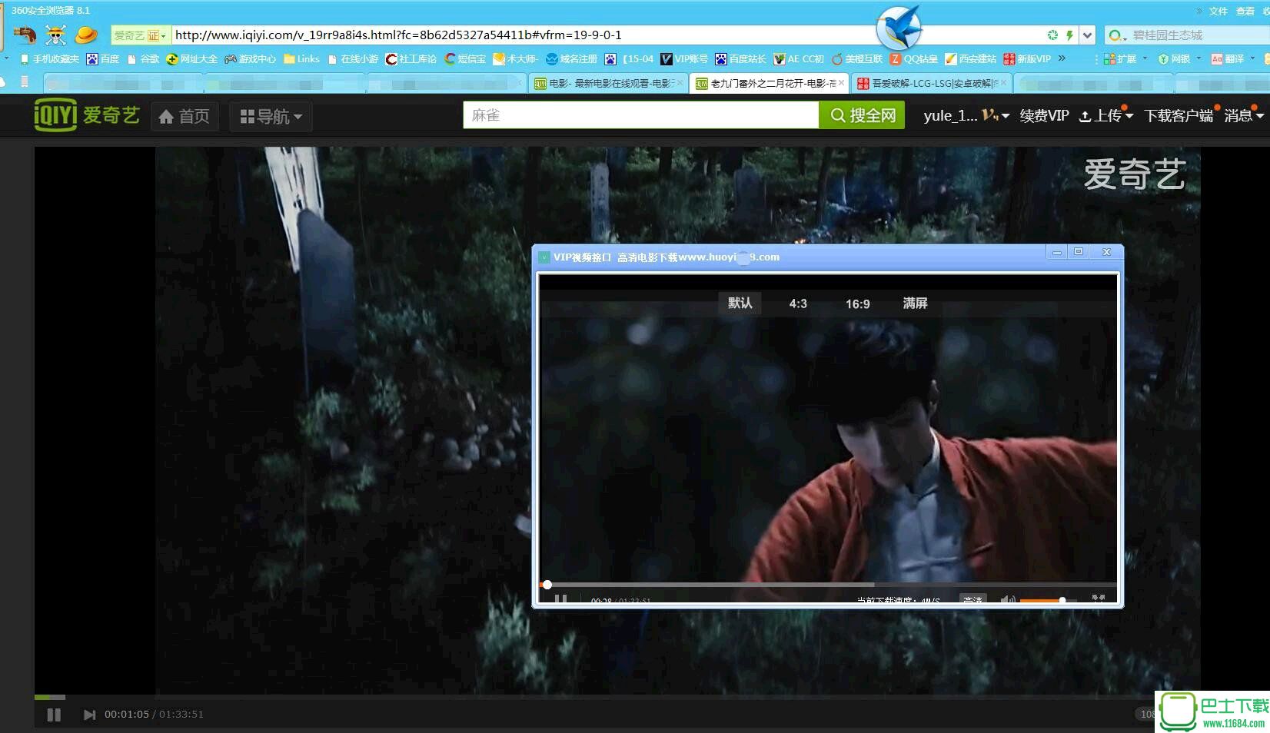Change 高清 quality in VIP player
This screenshot has width=1270, height=733.
(972, 599)
